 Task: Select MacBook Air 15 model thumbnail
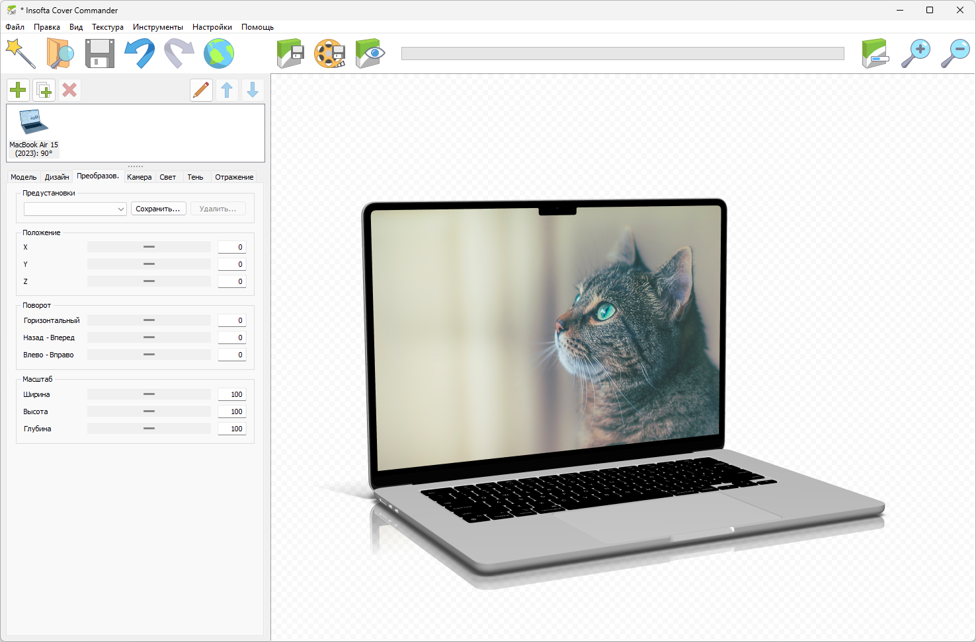click(34, 133)
